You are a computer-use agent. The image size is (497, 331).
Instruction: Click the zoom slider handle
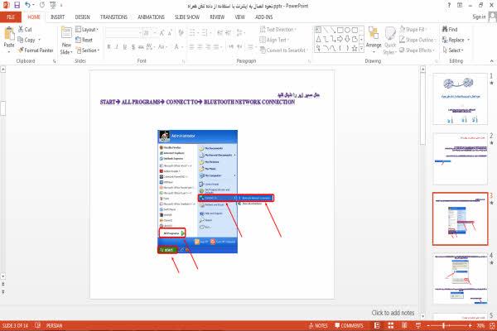coord(443,325)
